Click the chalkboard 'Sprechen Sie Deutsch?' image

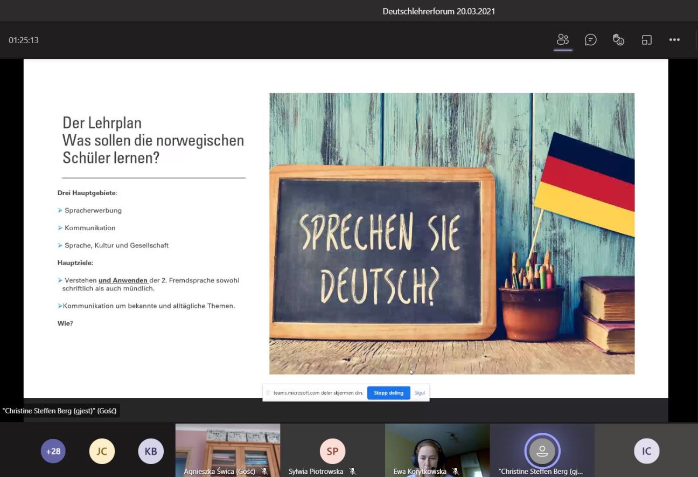click(452, 233)
